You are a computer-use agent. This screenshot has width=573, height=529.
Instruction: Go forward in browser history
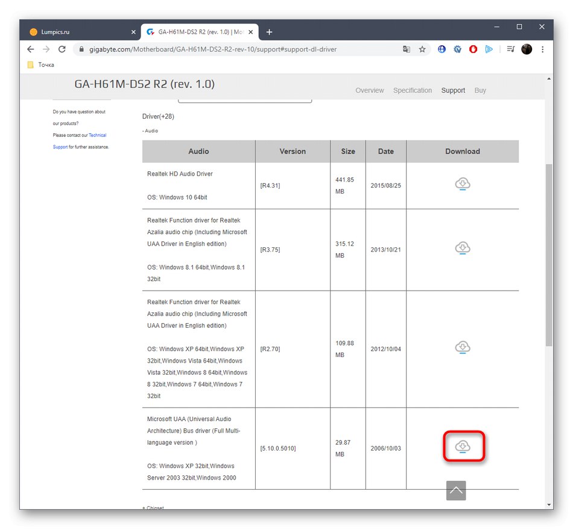pyautogui.click(x=46, y=49)
